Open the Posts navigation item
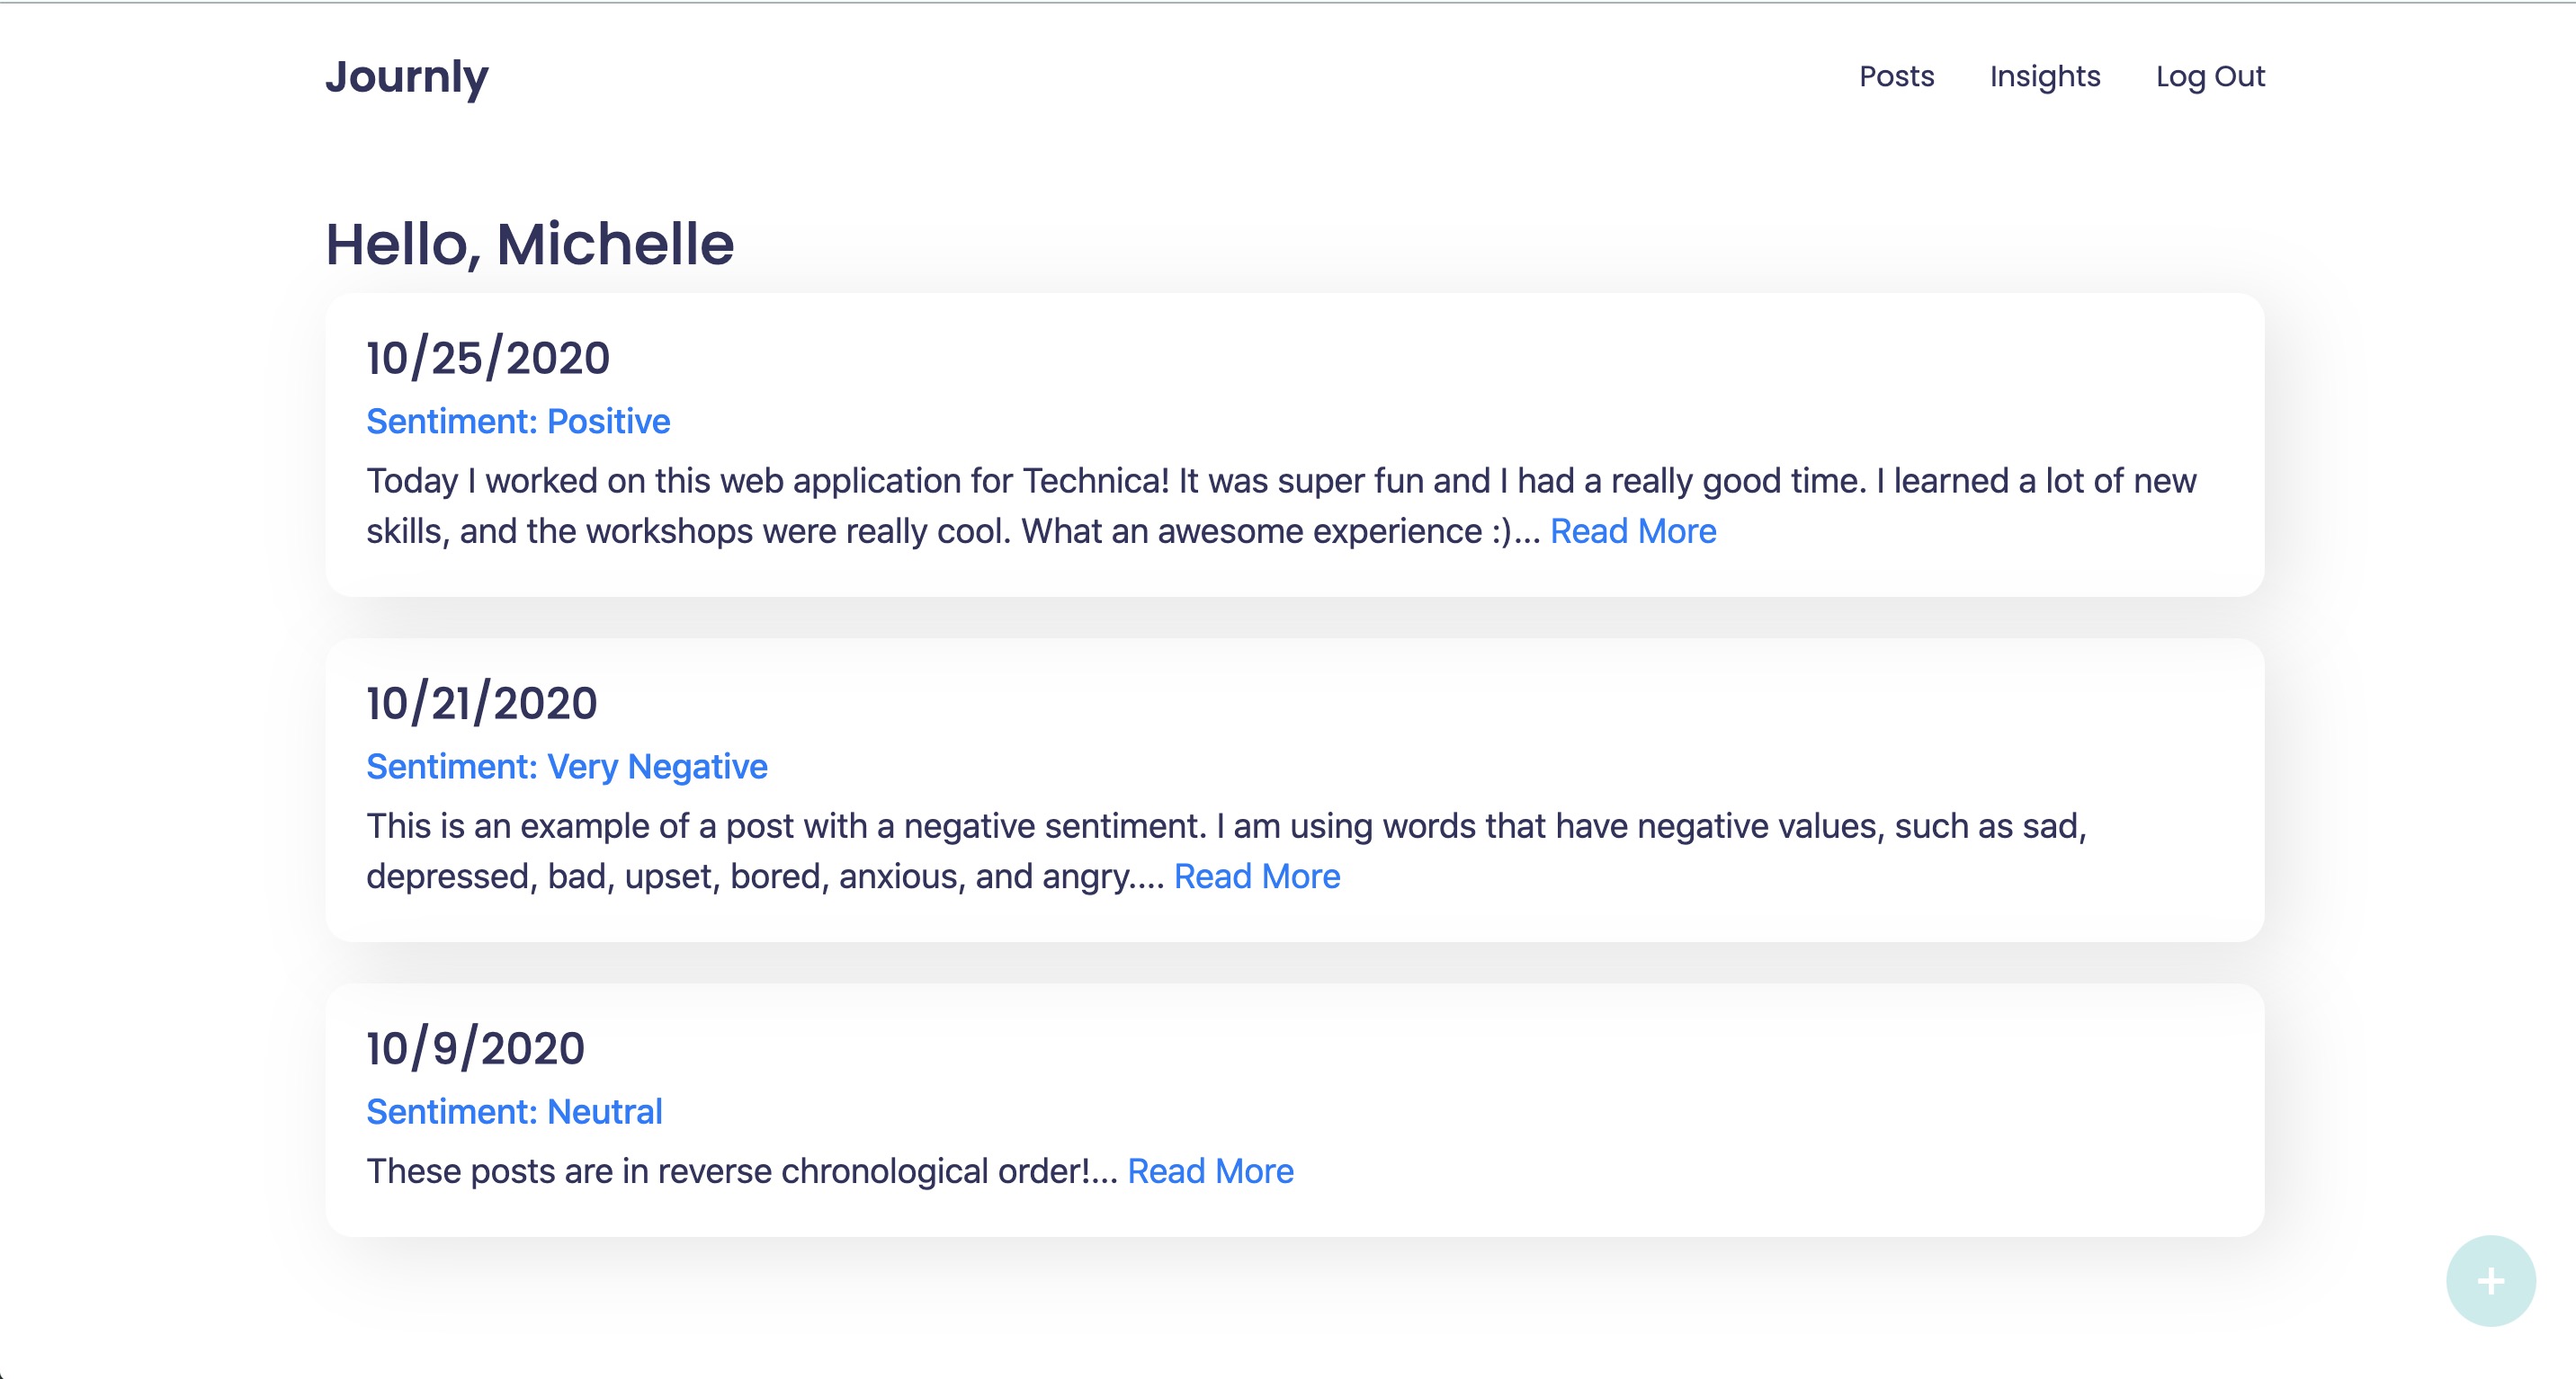Viewport: 2576px width, 1379px height. click(x=1896, y=77)
